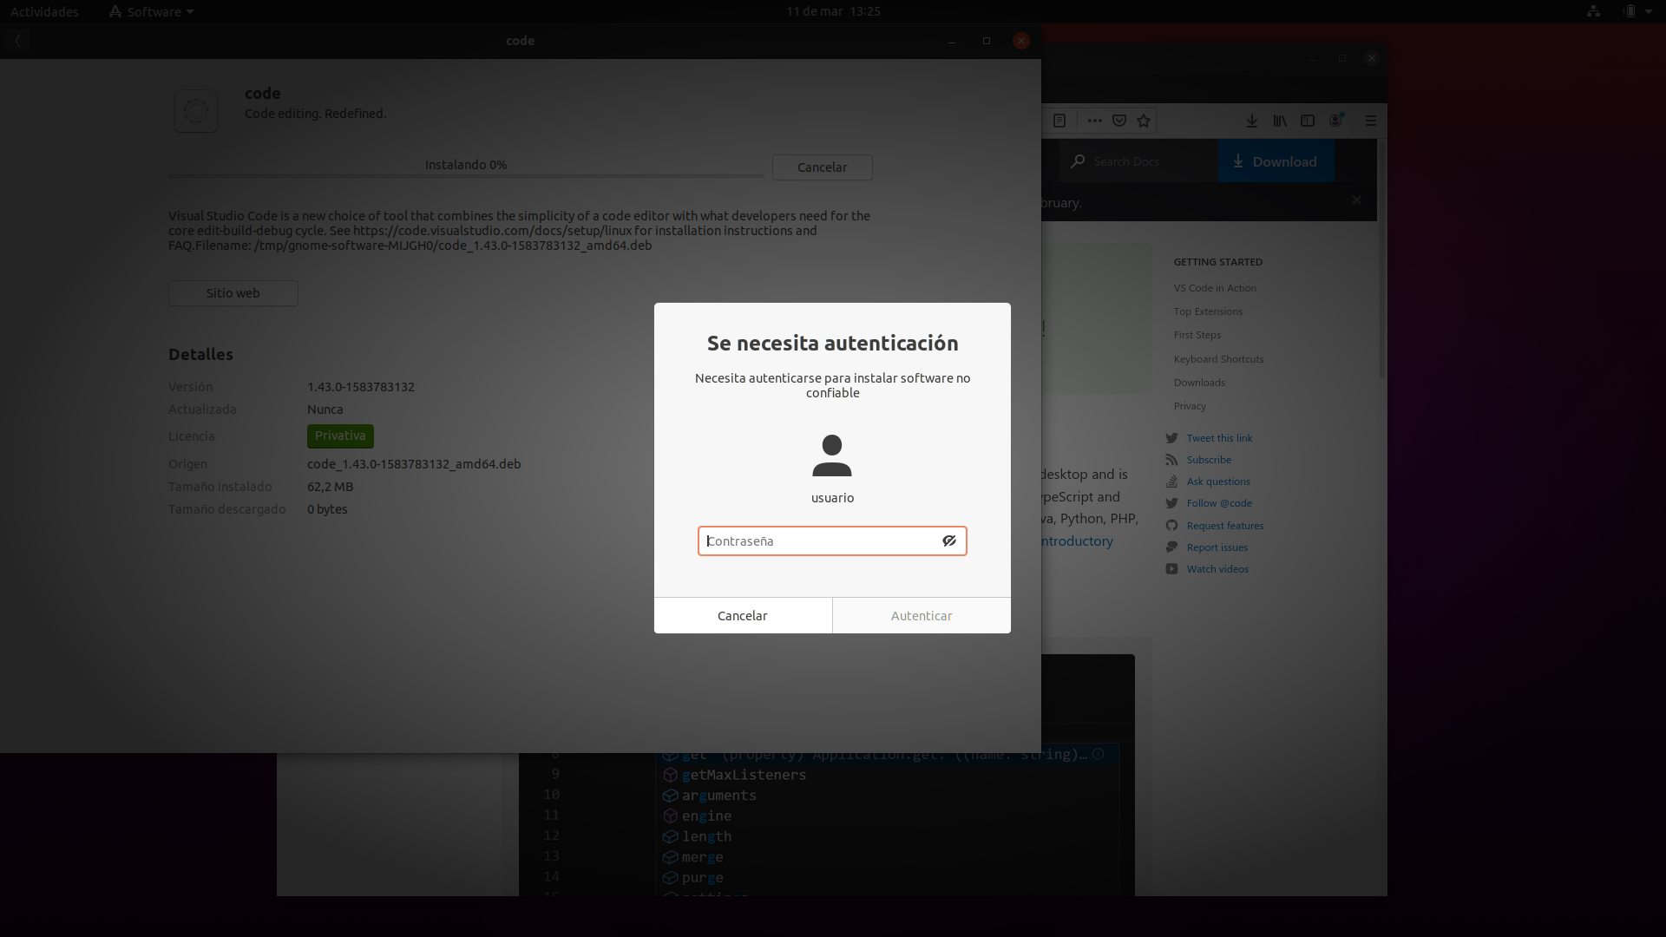1666x937 pixels.
Task: Click the GitHub icon beside Request features
Action: click(x=1171, y=526)
